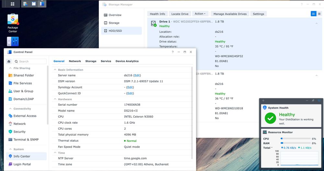Image resolution: width=324 pixels, height=171 pixels.
Task: Minimize the widget panel
Action: click(307, 101)
